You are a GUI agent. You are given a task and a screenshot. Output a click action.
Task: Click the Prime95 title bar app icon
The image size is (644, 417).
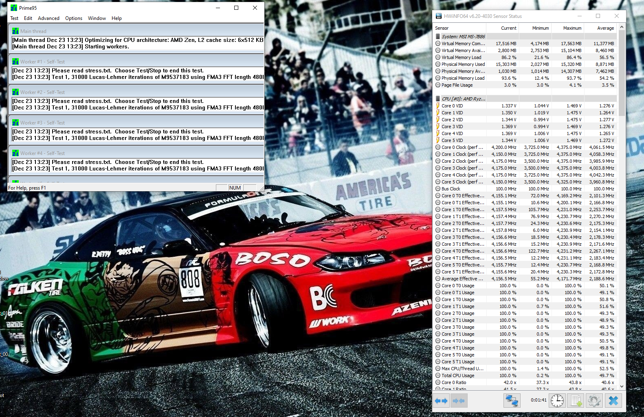tap(14, 8)
